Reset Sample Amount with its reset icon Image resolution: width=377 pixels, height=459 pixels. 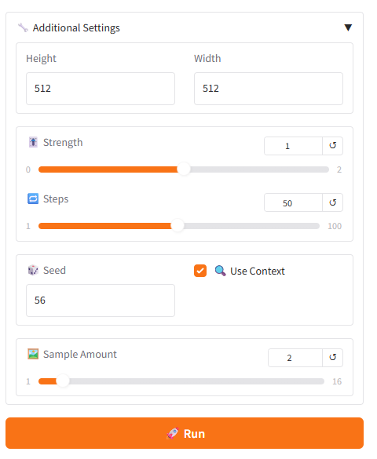coord(332,358)
